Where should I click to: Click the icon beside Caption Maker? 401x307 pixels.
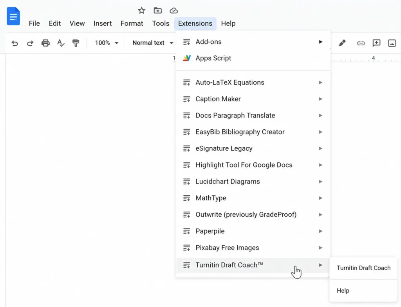187,99
